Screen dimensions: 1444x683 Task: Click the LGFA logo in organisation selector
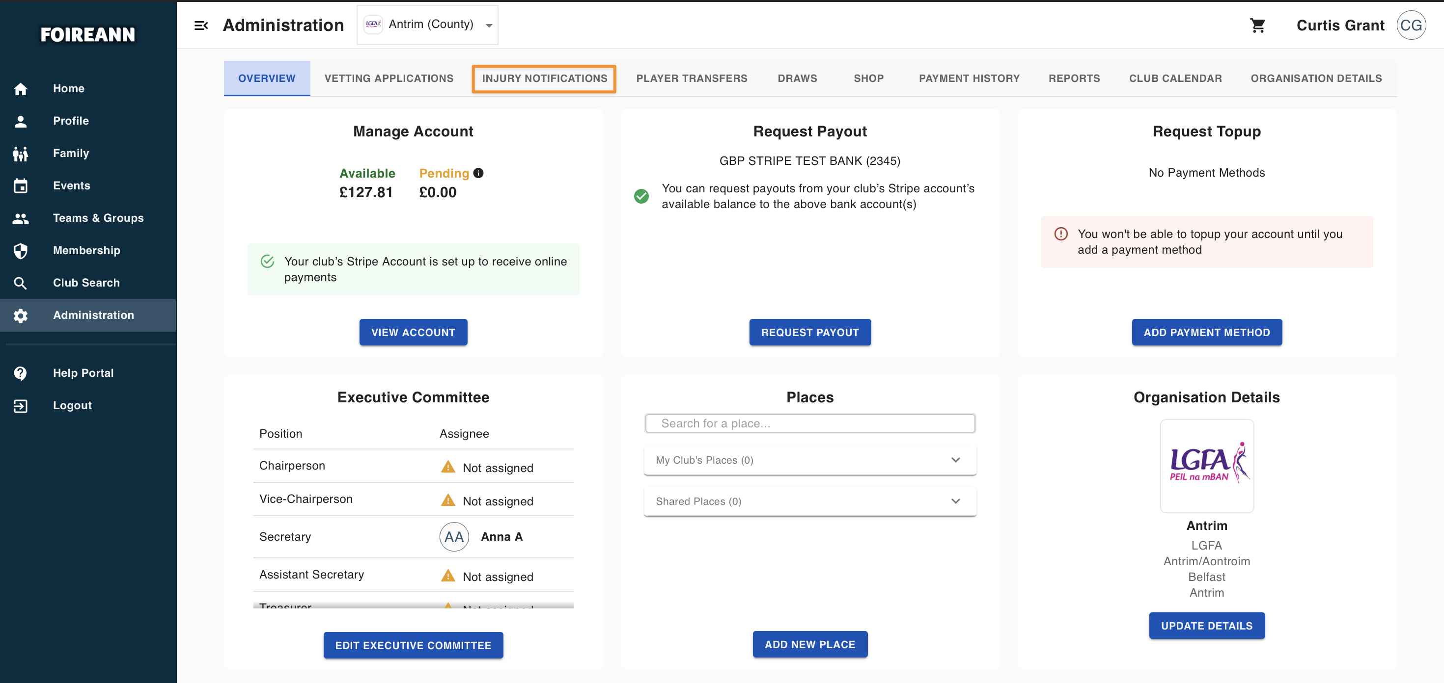pos(373,24)
